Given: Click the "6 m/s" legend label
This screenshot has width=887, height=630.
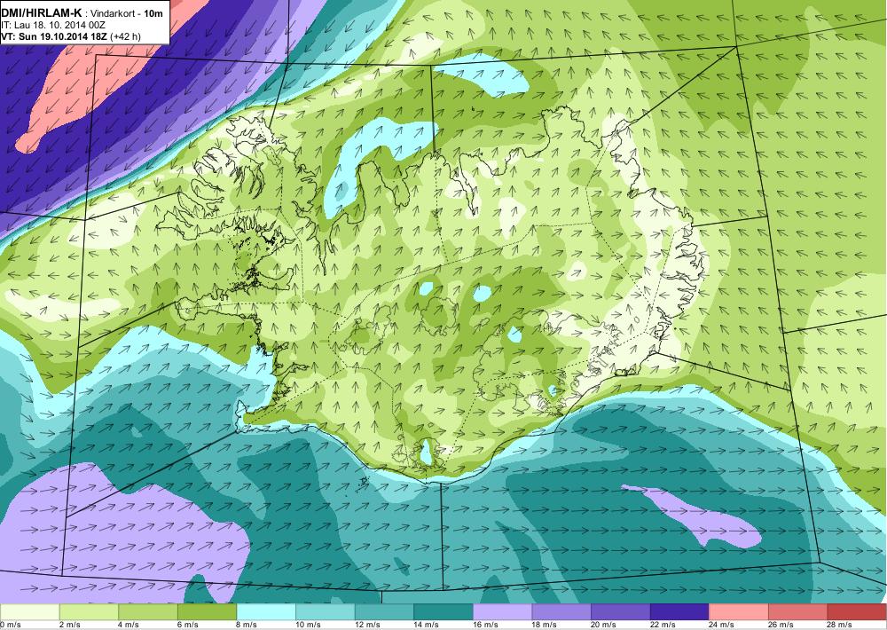Looking at the screenshot, I should (188, 625).
